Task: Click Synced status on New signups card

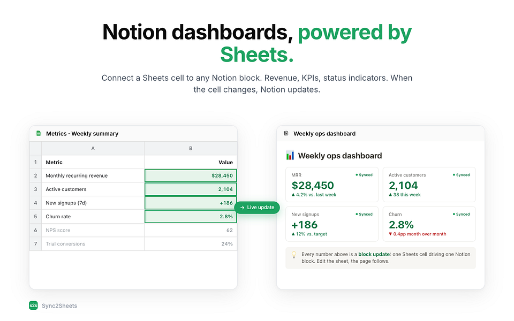Action: 364,214
